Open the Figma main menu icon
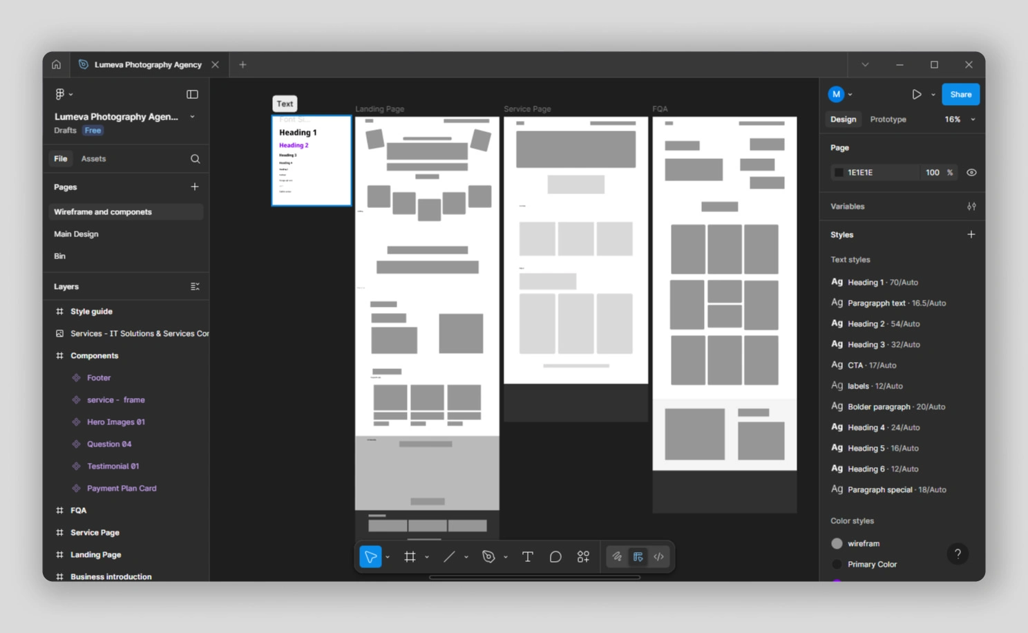Screen dimensions: 1028x633 60,94
